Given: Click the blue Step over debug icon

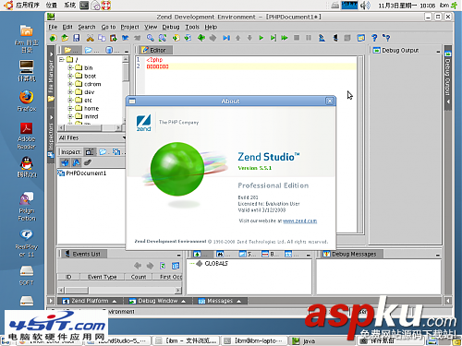Looking at the screenshot, I should click(226, 38).
